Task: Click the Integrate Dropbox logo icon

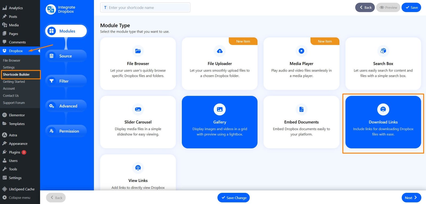Action: tap(51, 10)
